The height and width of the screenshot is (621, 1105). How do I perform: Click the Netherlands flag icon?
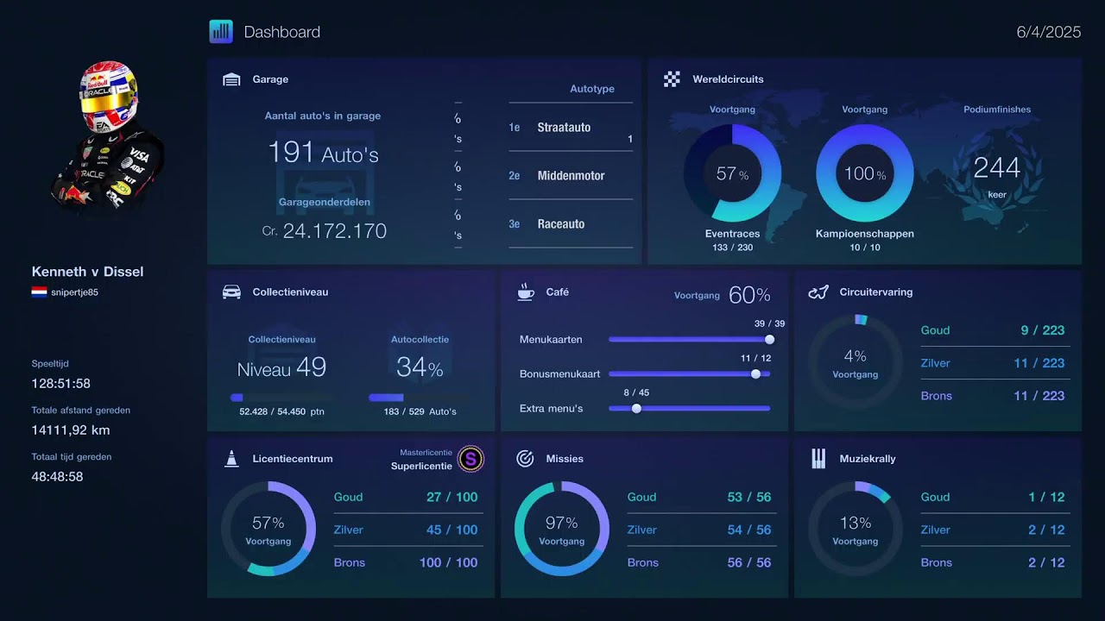[x=39, y=292]
